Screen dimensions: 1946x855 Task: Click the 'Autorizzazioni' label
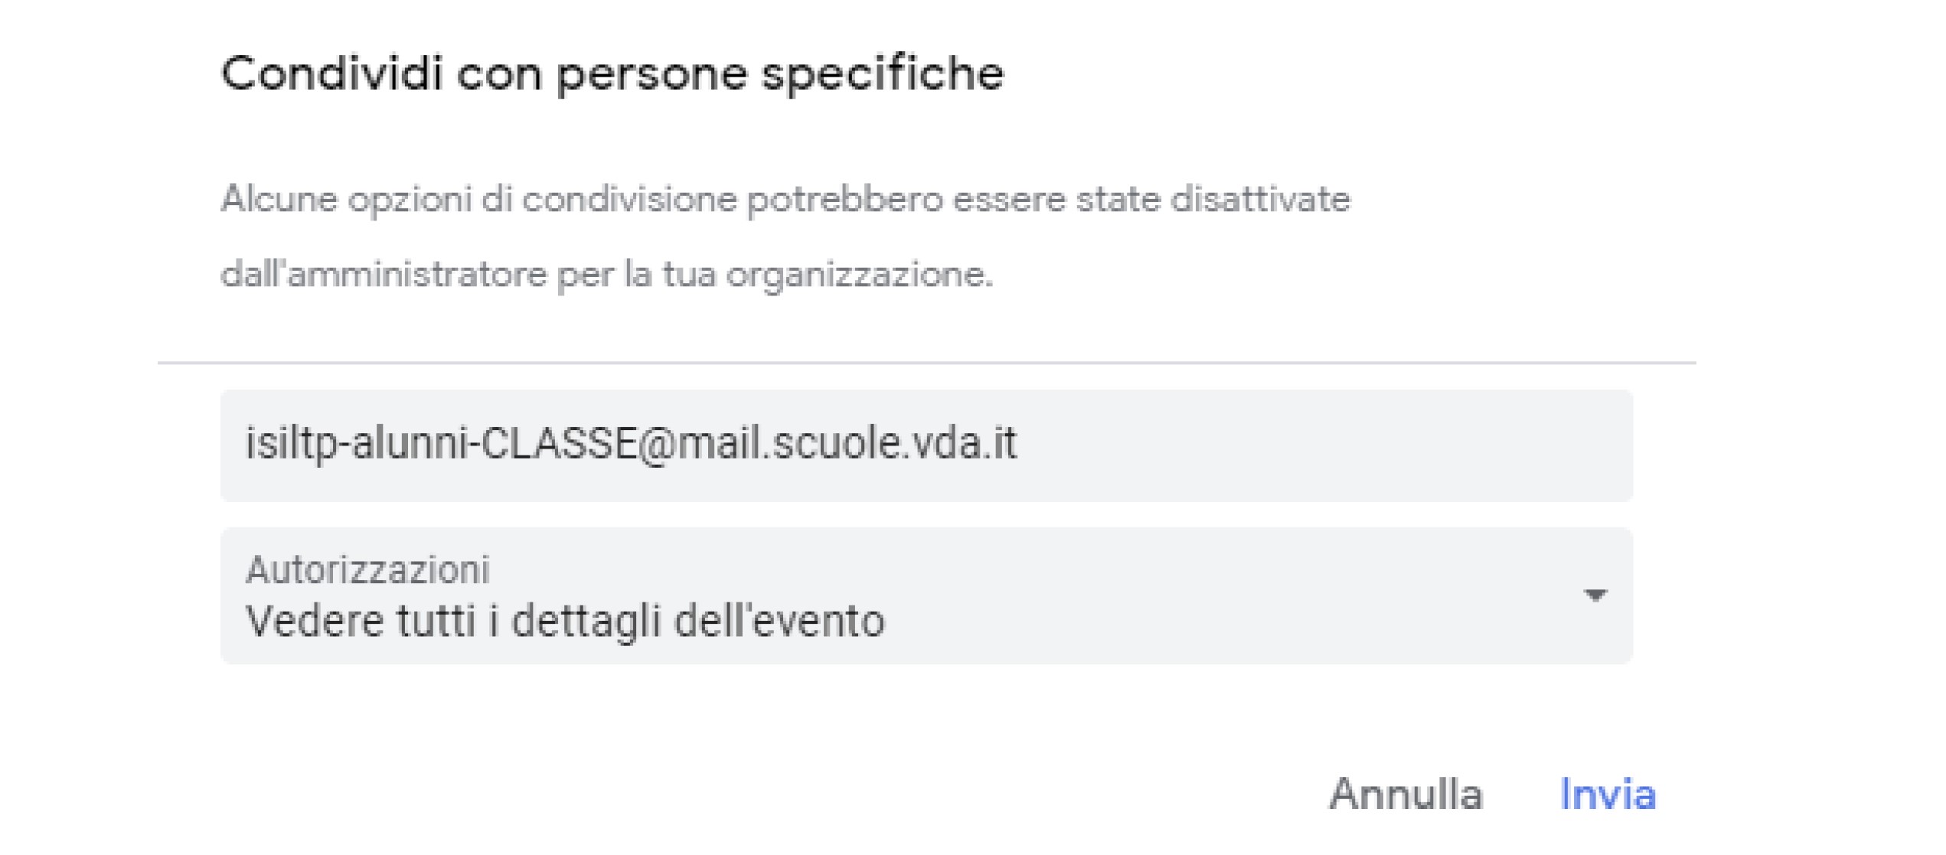click(367, 569)
